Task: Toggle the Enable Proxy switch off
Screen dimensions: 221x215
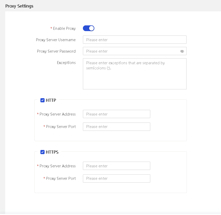Action: [89, 28]
